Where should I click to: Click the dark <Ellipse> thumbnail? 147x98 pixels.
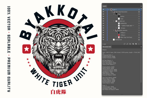pyautogui.click(x=119, y=33)
